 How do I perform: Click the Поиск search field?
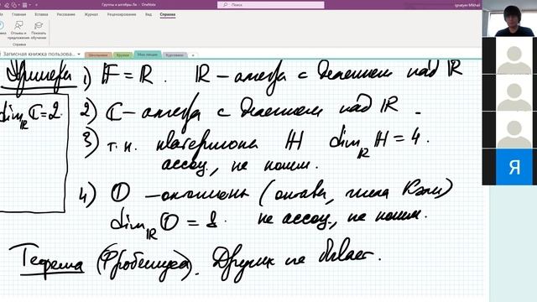[x=270, y=5]
